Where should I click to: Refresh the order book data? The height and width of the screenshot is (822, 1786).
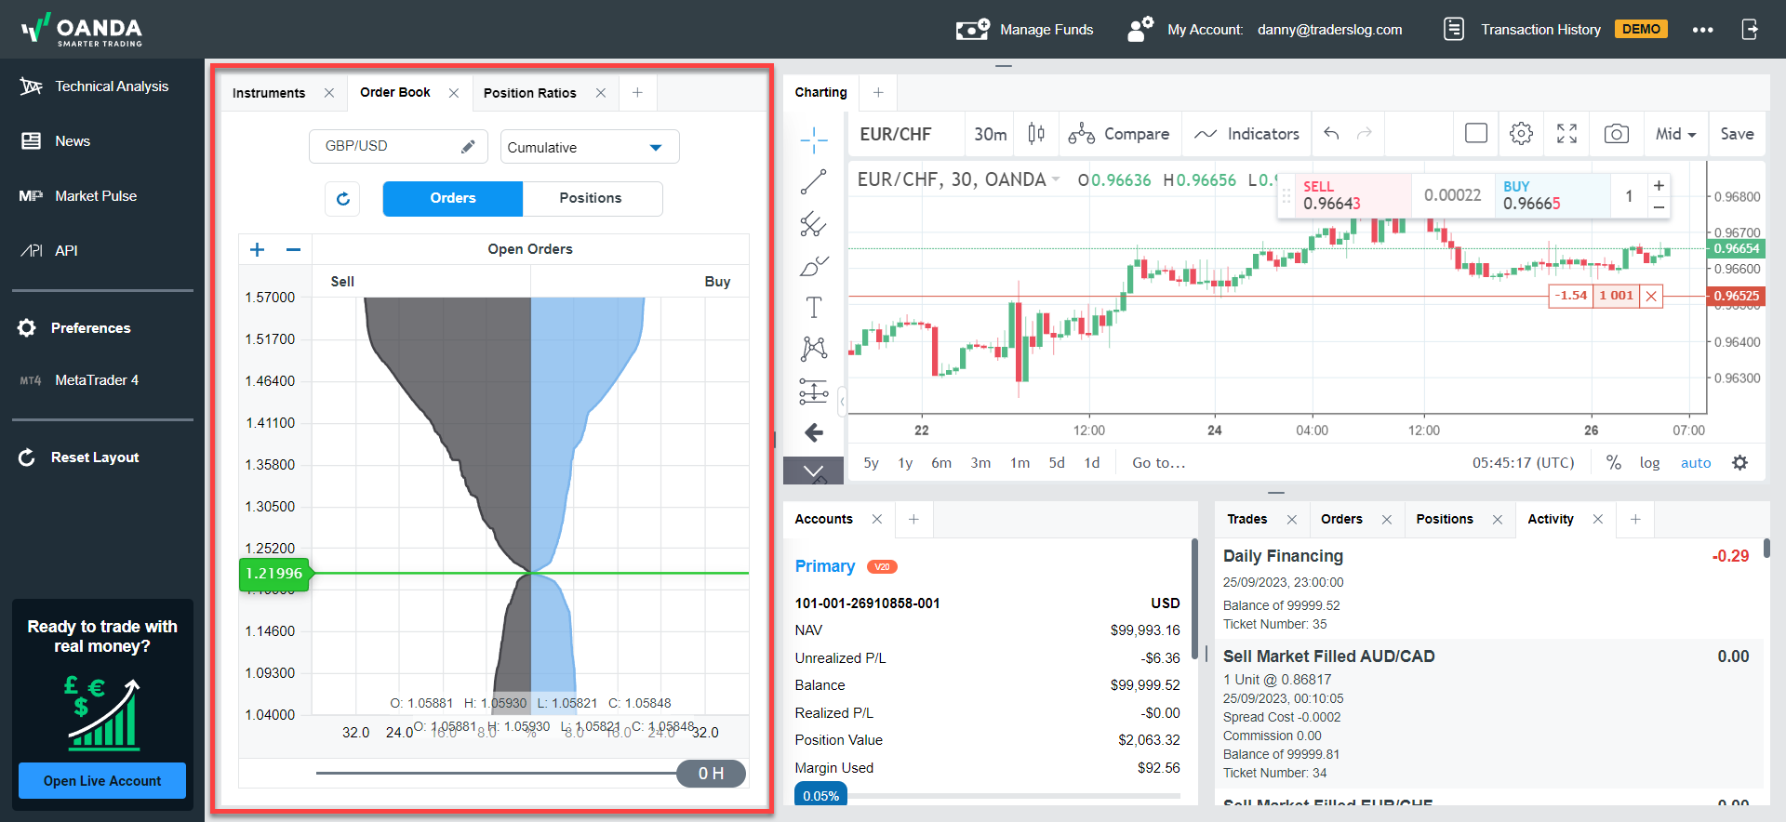[342, 198]
